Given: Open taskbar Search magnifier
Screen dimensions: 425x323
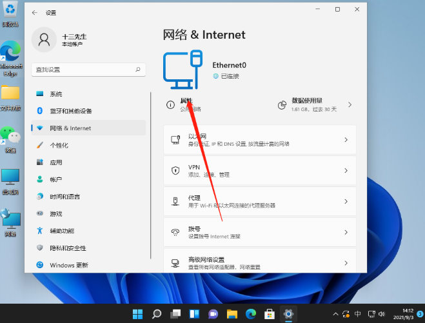Looking at the screenshot, I should click(x=157, y=314).
